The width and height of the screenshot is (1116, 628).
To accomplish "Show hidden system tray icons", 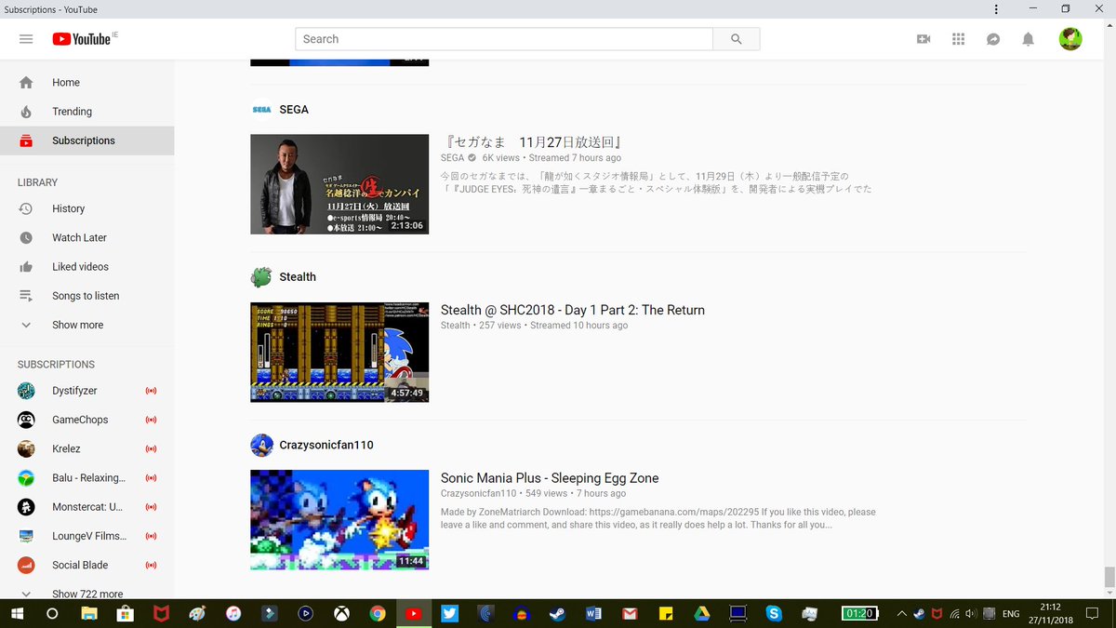I will [x=900, y=614].
